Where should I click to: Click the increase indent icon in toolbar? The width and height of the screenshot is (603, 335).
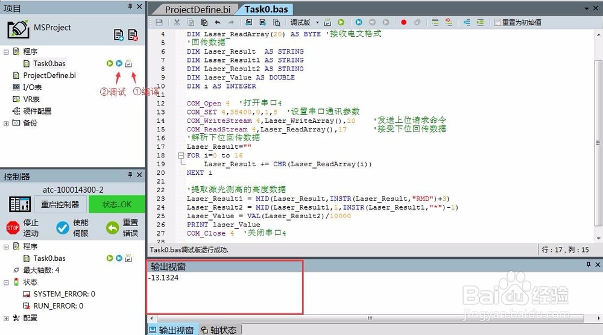pos(481,22)
